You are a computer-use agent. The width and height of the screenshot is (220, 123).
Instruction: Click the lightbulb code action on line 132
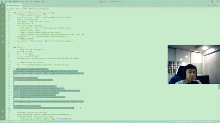[x=14, y=69]
